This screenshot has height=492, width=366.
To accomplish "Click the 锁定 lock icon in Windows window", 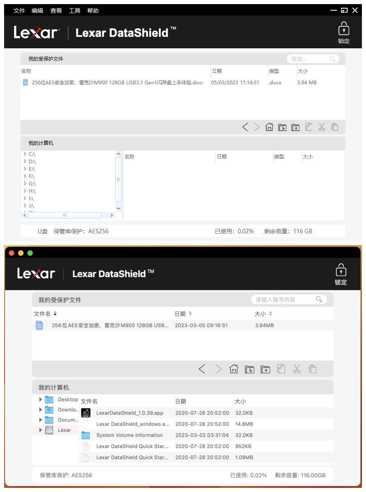I will pos(344,33).
